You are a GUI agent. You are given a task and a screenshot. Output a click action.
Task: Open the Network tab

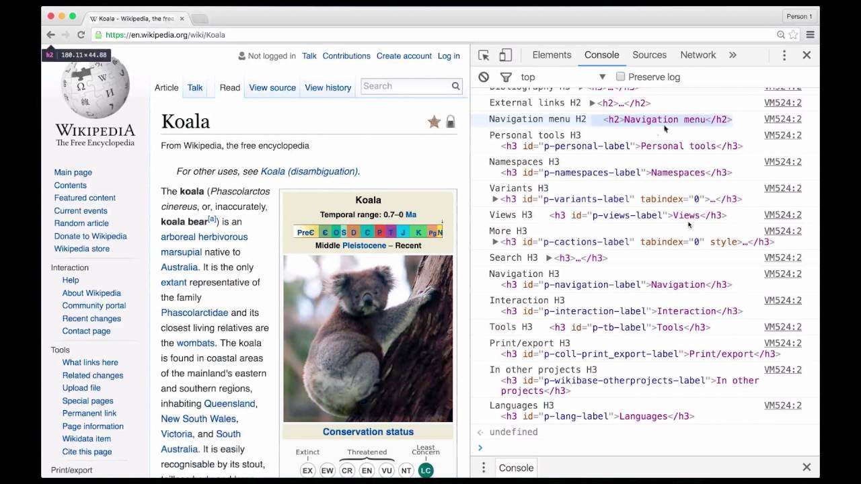coord(698,55)
